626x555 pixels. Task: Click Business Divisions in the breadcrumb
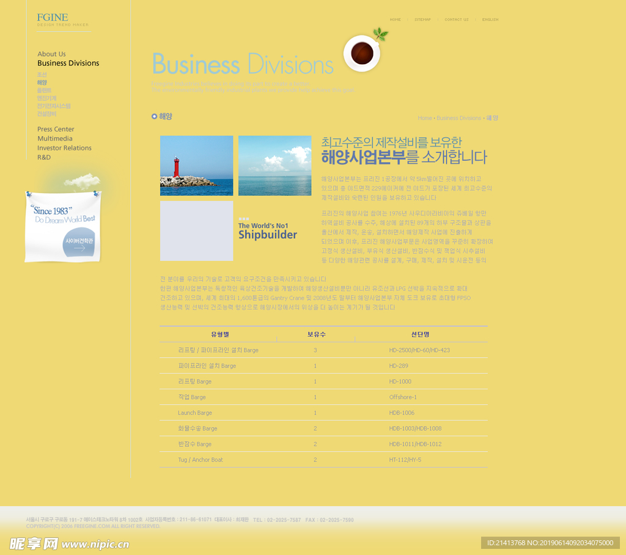pyautogui.click(x=458, y=118)
